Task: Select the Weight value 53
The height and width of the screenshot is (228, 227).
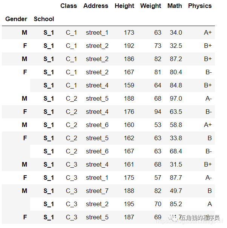Action: point(158,125)
